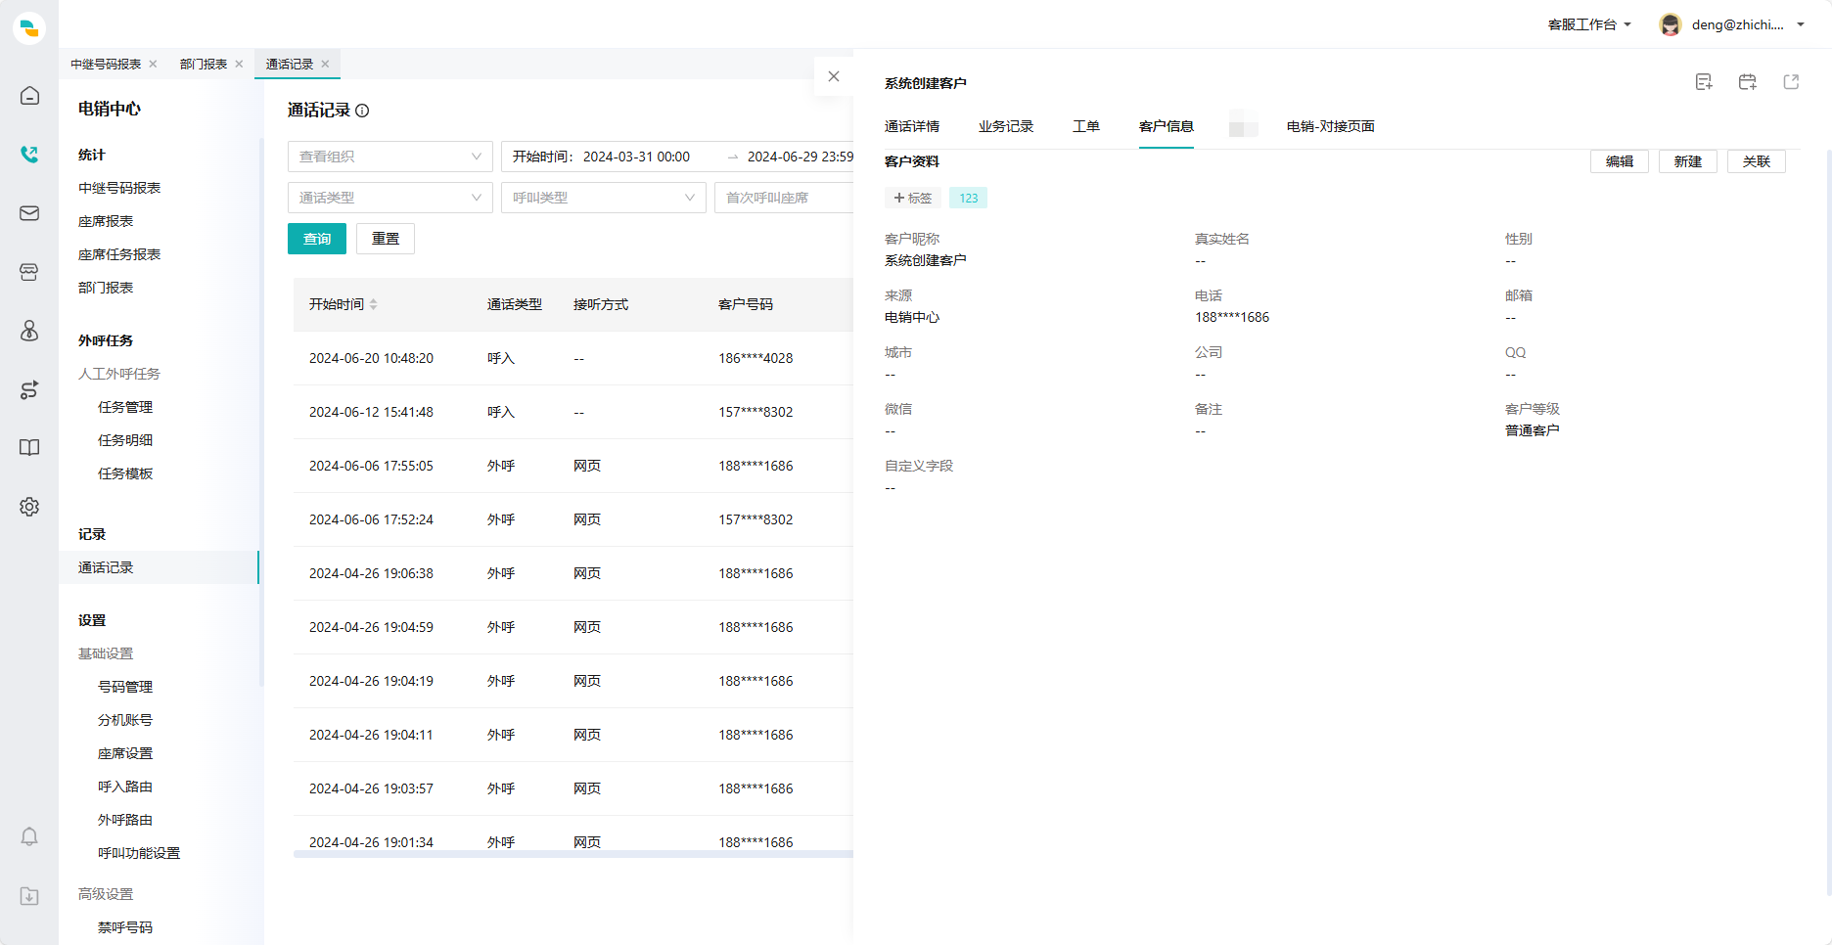Close the 通话记录 tab

[x=325, y=64]
